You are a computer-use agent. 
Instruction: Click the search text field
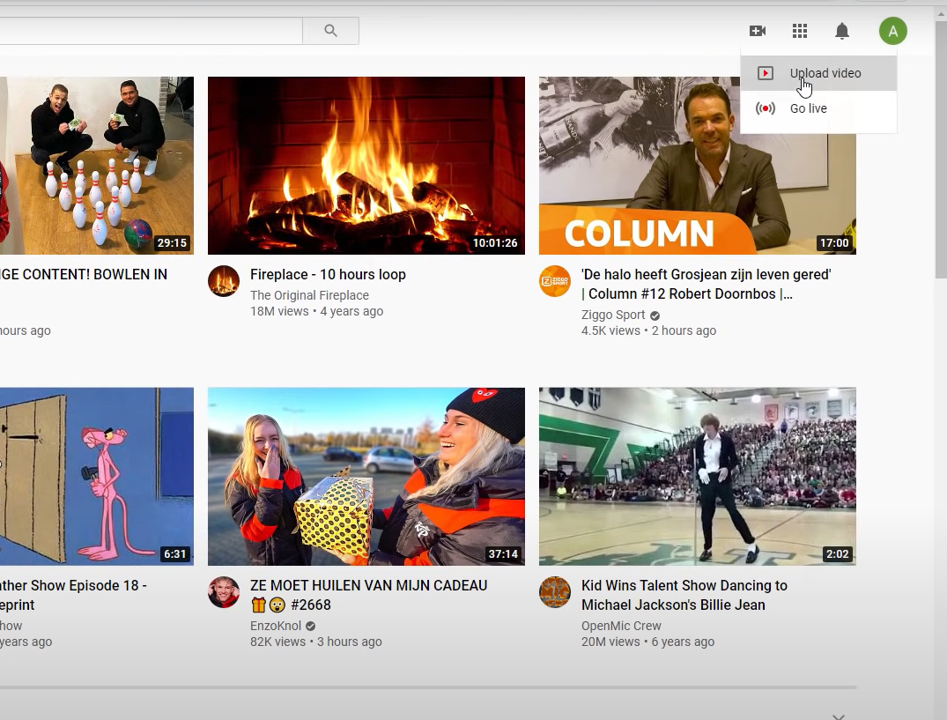(151, 31)
